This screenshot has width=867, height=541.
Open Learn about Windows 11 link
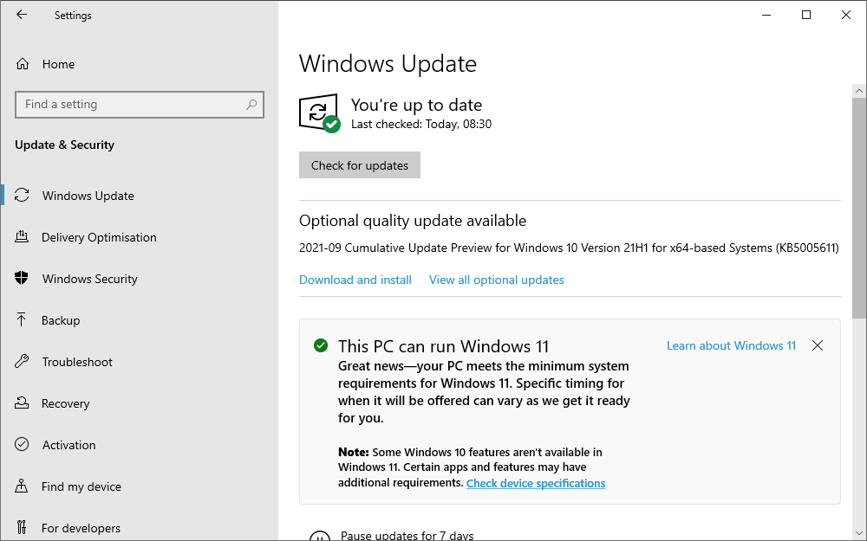731,345
